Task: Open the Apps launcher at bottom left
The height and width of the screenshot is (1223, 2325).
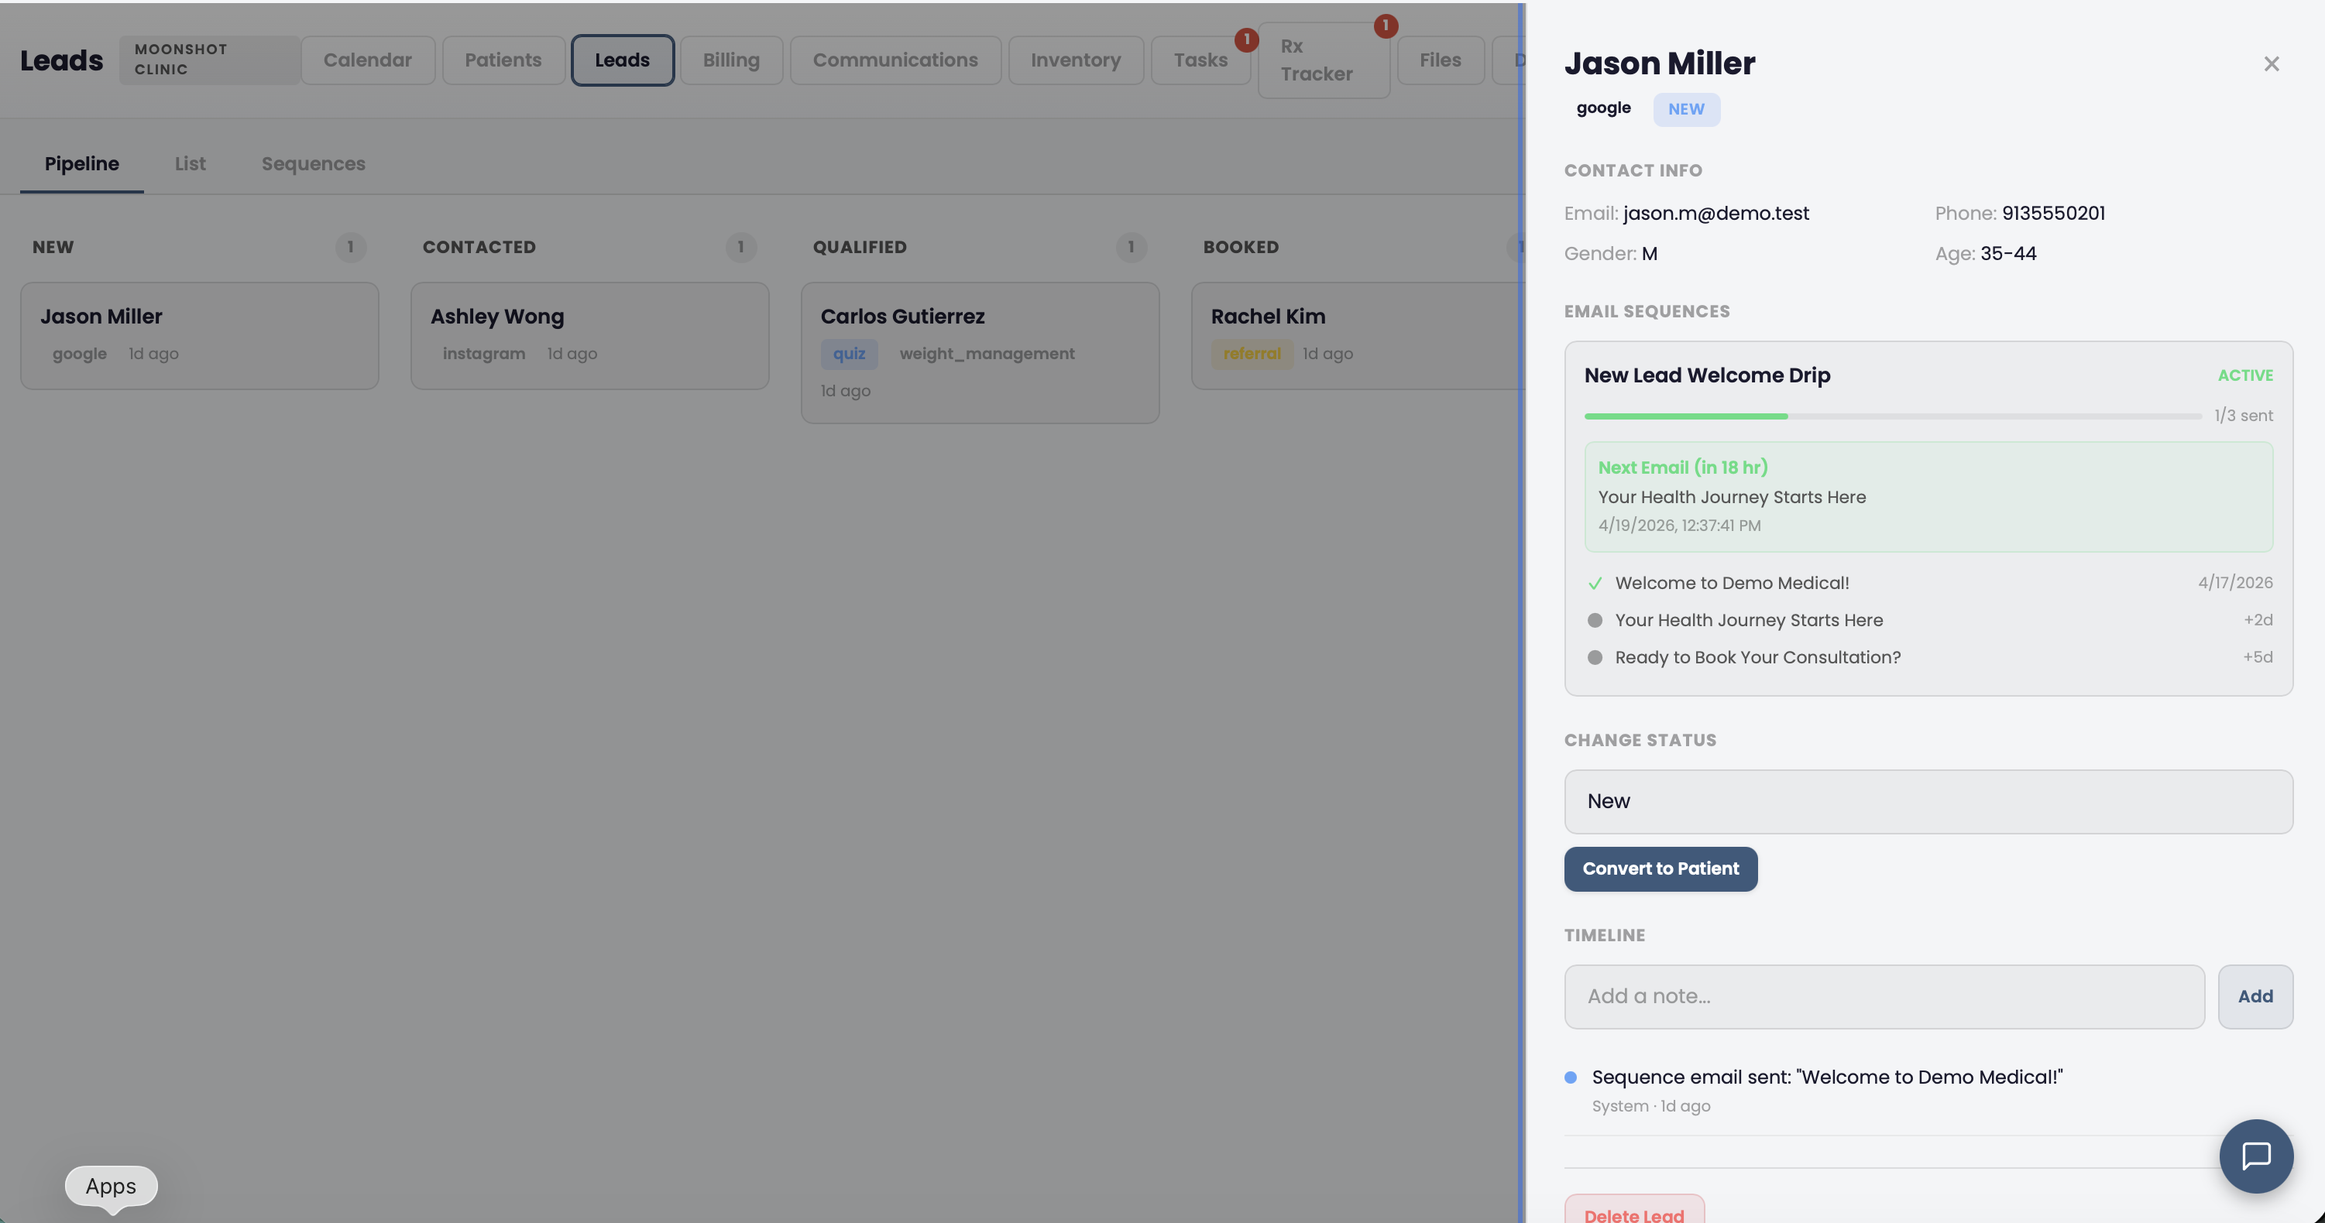Action: click(110, 1187)
